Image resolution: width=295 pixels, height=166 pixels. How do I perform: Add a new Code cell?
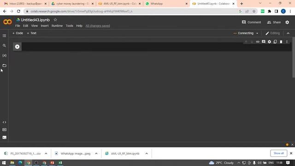point(18,33)
